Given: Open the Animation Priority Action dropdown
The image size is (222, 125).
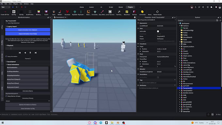Looking at the screenshot, I should 28,101.
